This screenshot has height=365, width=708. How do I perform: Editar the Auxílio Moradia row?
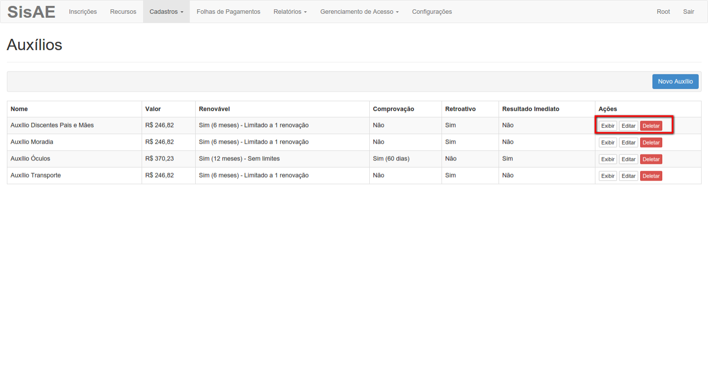[x=628, y=143]
